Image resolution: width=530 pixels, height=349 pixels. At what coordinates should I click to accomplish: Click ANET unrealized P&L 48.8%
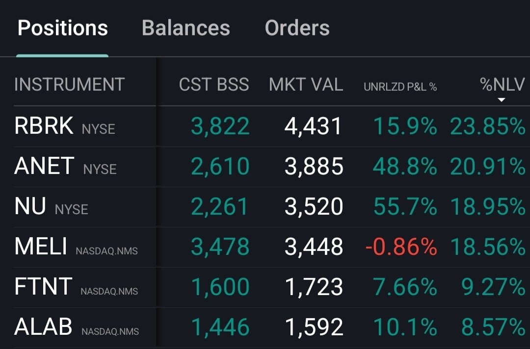pyautogui.click(x=405, y=166)
